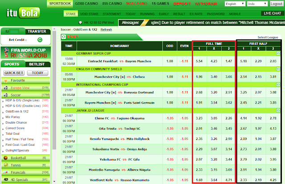Viewport: 285px width, 184px height.
Task: Click the ituBola logo
Action: tap(23, 13)
